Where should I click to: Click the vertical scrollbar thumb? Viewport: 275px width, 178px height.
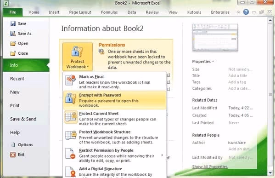point(270,95)
